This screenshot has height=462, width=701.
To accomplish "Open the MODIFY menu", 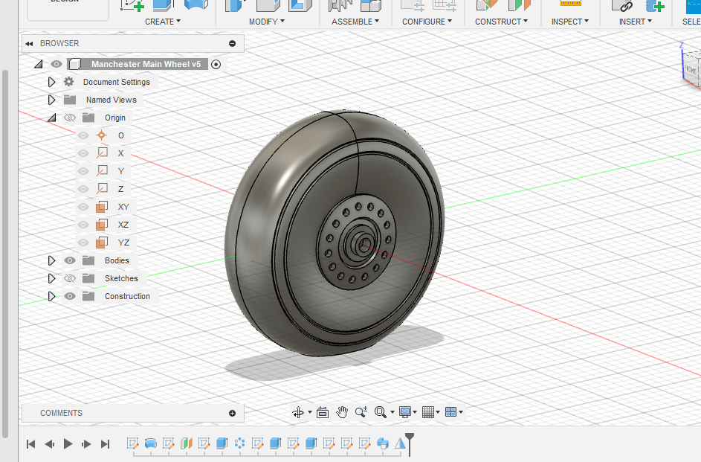I will pyautogui.click(x=267, y=22).
